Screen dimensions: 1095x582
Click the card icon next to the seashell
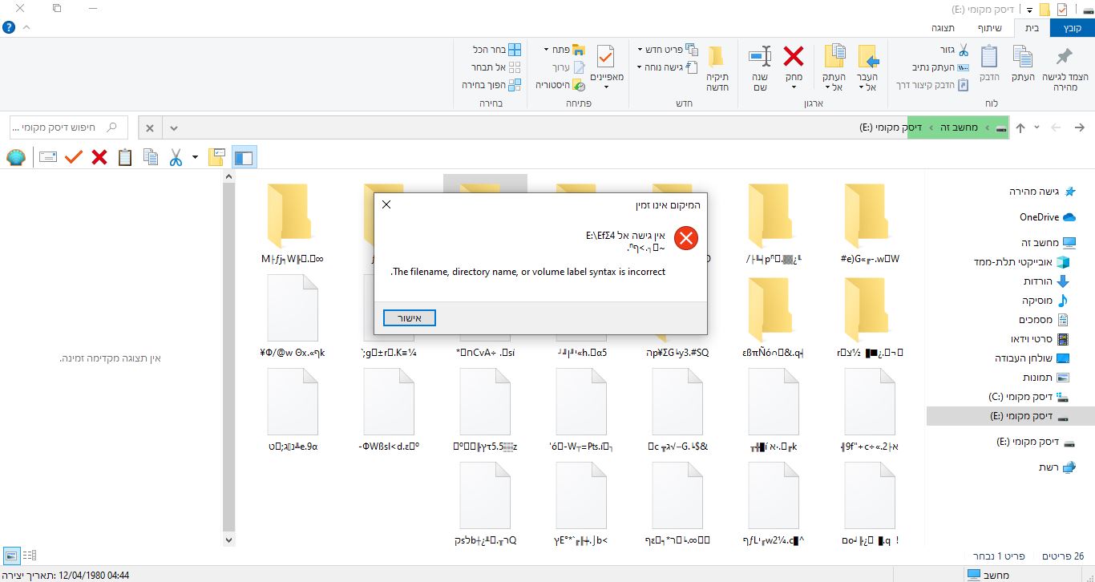(x=48, y=157)
